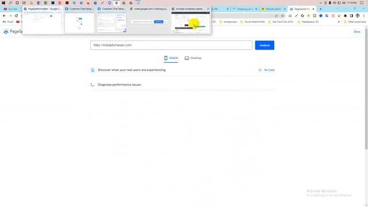Click 'Diagnose performance issues' heading
Screen dimensions: 368x207
(119, 85)
